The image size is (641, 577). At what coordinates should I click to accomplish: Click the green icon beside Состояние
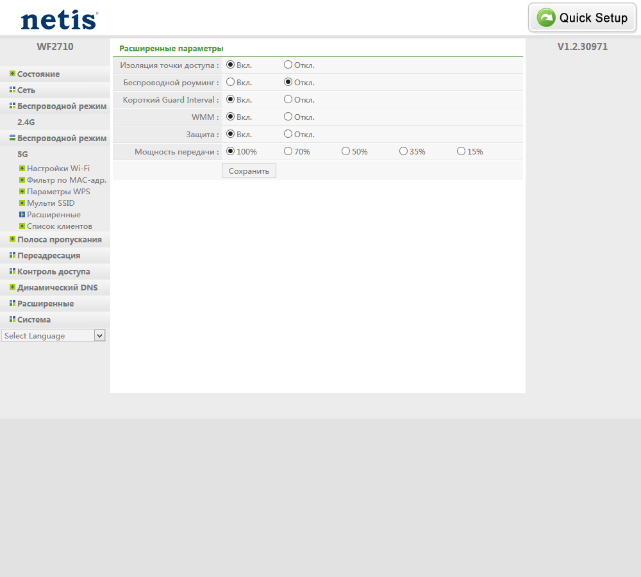coord(12,74)
